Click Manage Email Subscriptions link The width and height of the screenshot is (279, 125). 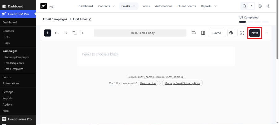182,83
